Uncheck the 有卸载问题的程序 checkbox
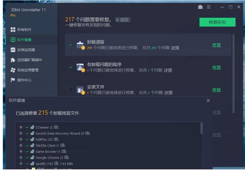Viewport: 245px width, 171px height. tap(71, 67)
